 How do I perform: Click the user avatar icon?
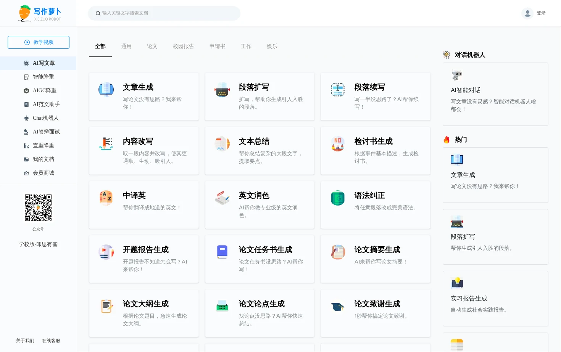tap(527, 13)
